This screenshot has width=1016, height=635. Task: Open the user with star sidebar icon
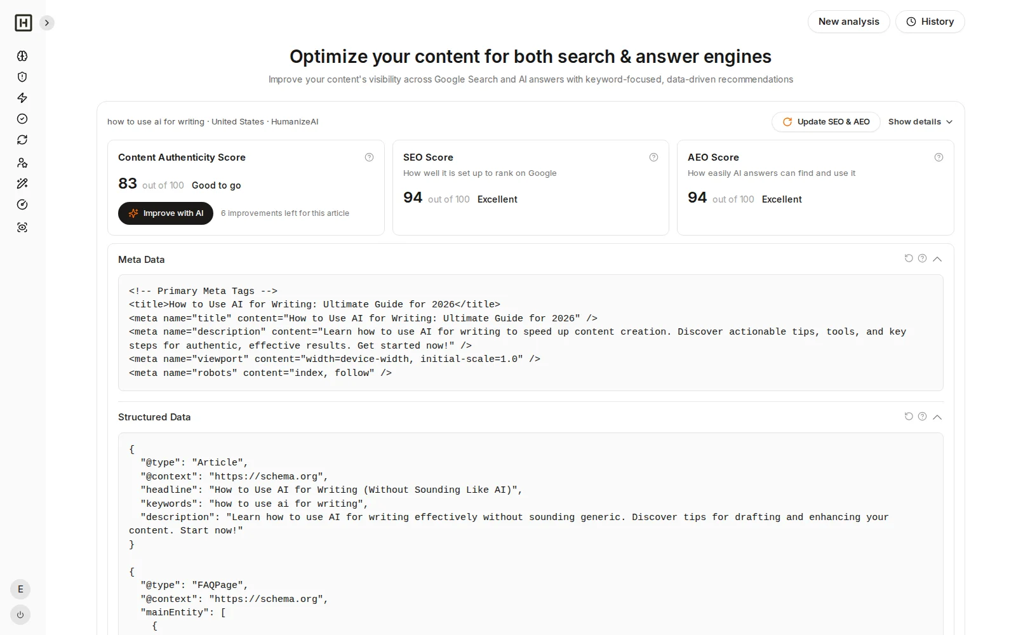[x=22, y=163]
